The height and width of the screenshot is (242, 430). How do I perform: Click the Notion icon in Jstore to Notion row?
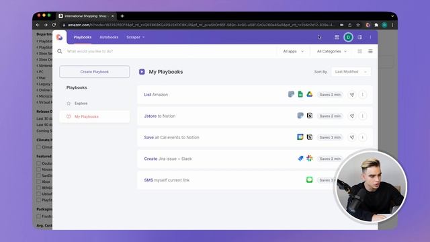click(x=310, y=116)
